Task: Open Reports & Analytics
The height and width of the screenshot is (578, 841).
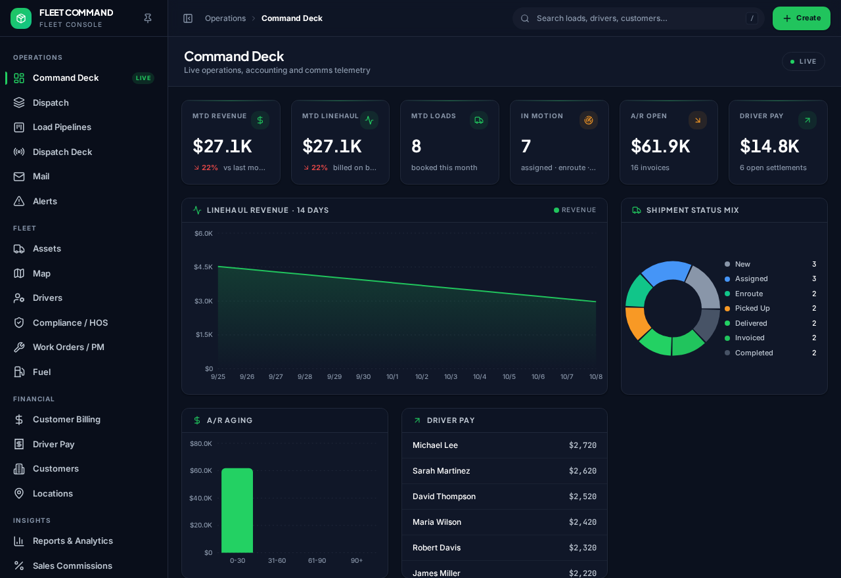Action: [83, 541]
